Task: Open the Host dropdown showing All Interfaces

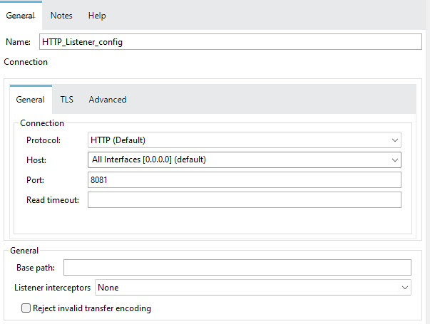Action: click(x=244, y=160)
